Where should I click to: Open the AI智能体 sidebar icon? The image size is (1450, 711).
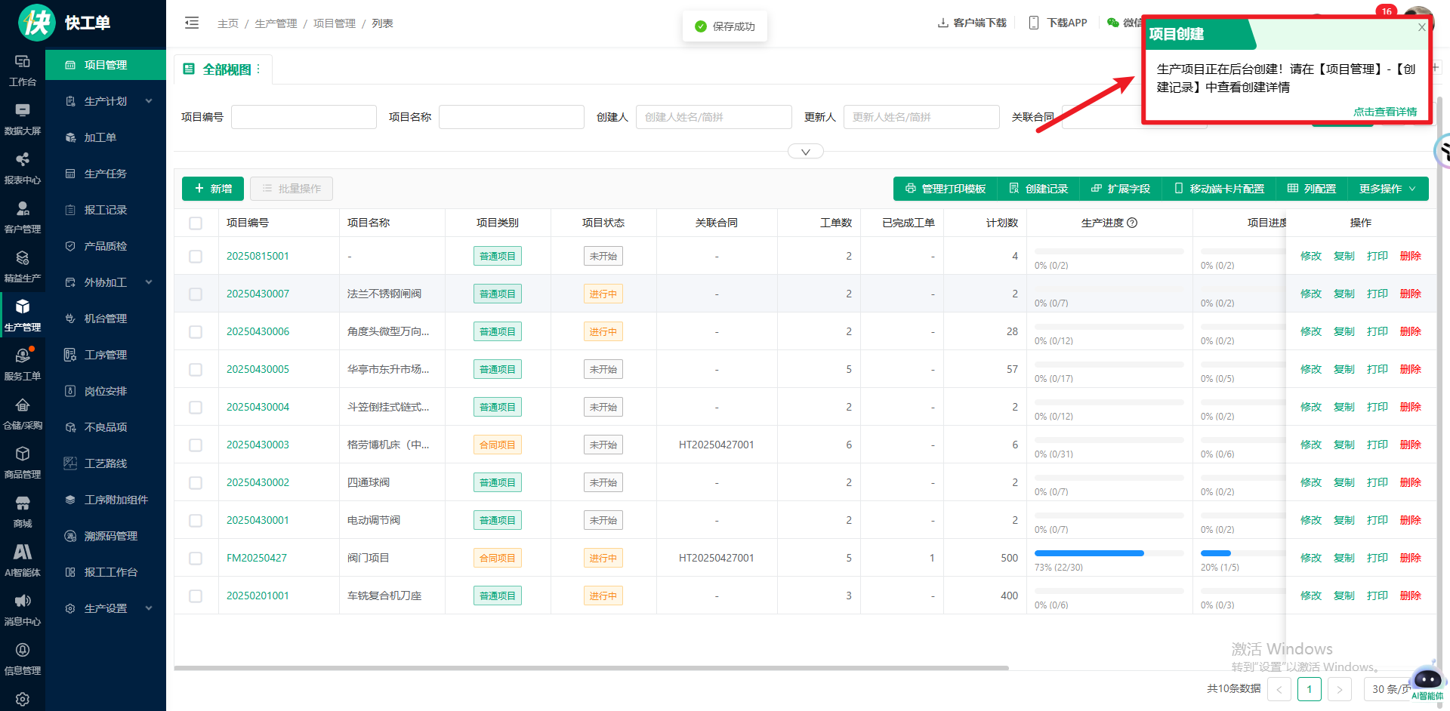23,559
